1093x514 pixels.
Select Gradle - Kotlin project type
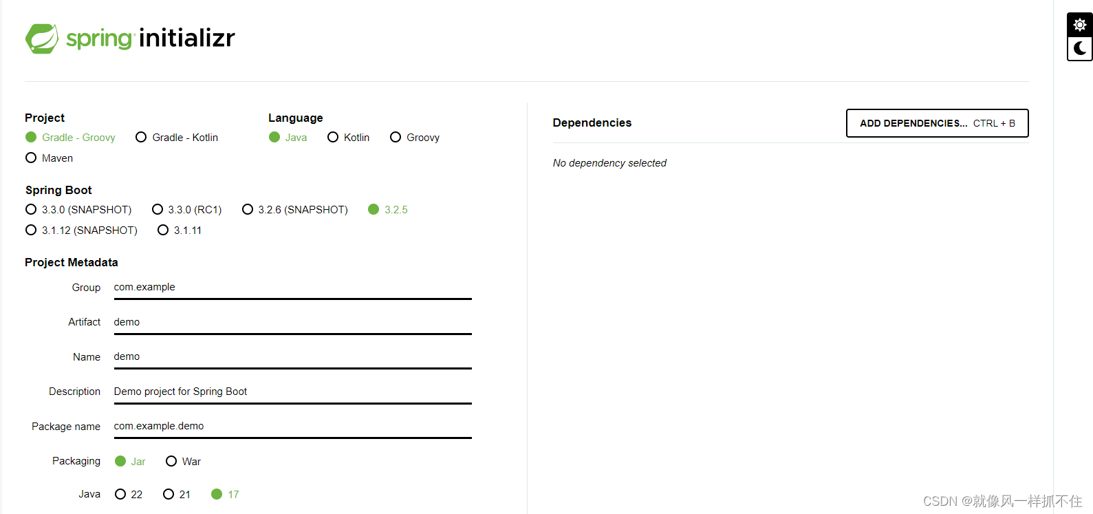[177, 138]
